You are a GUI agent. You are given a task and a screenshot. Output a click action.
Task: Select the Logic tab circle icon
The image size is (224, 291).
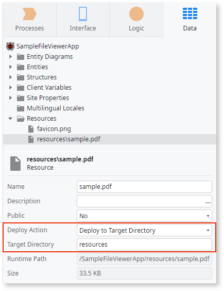click(x=136, y=14)
